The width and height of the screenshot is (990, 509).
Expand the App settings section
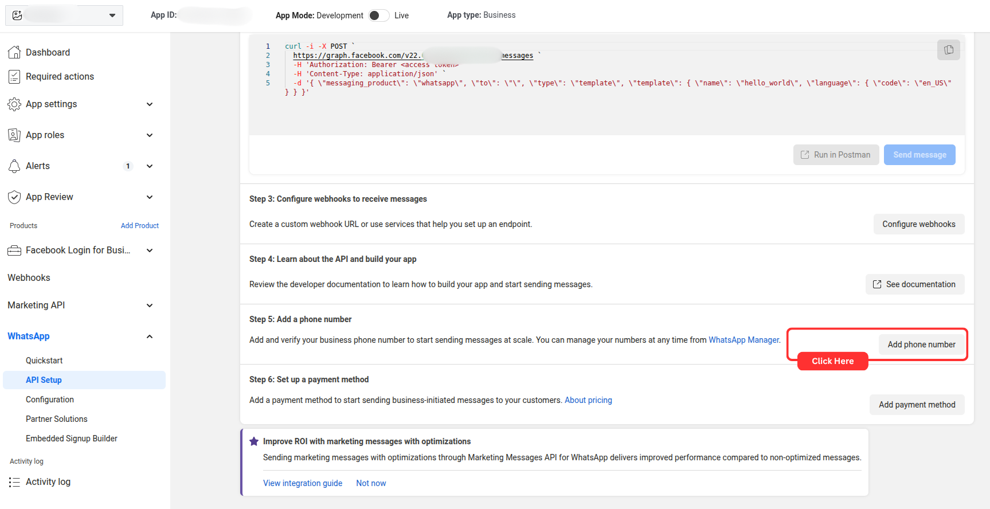point(150,104)
